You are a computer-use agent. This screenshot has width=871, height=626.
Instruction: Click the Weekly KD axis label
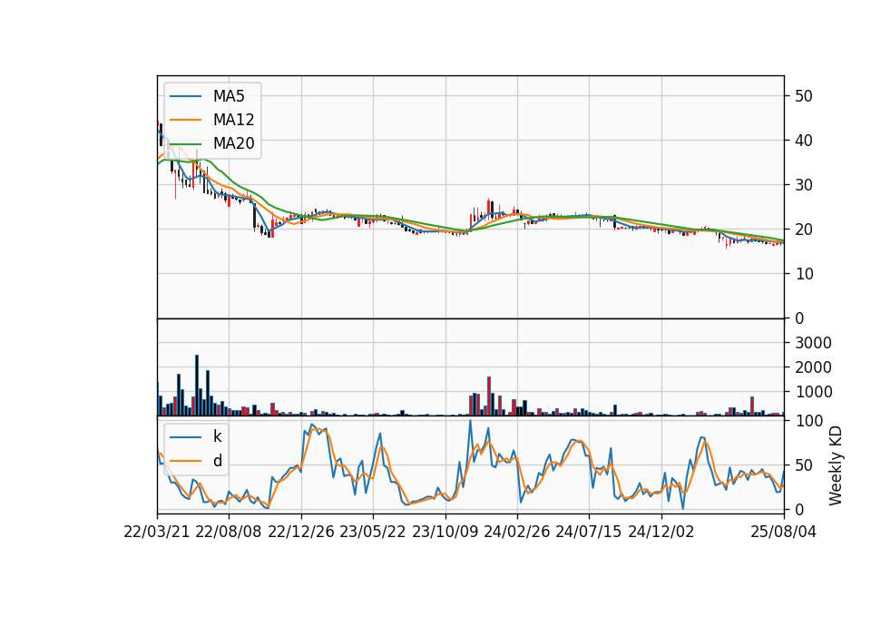click(x=835, y=465)
